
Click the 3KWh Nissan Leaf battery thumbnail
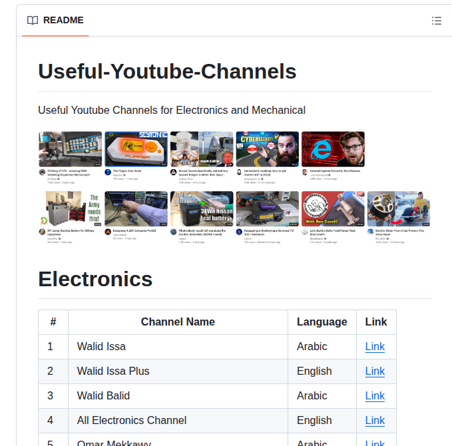pyautogui.click(x=202, y=209)
